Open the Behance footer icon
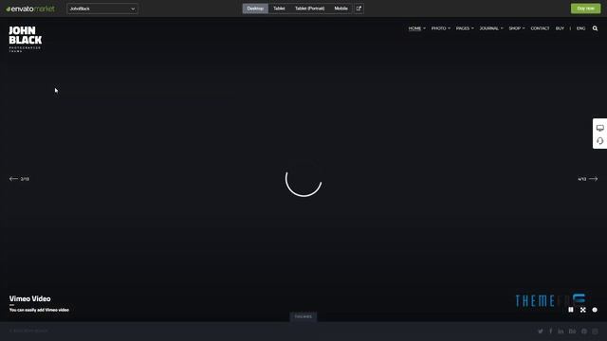607x341 pixels. coord(572,331)
